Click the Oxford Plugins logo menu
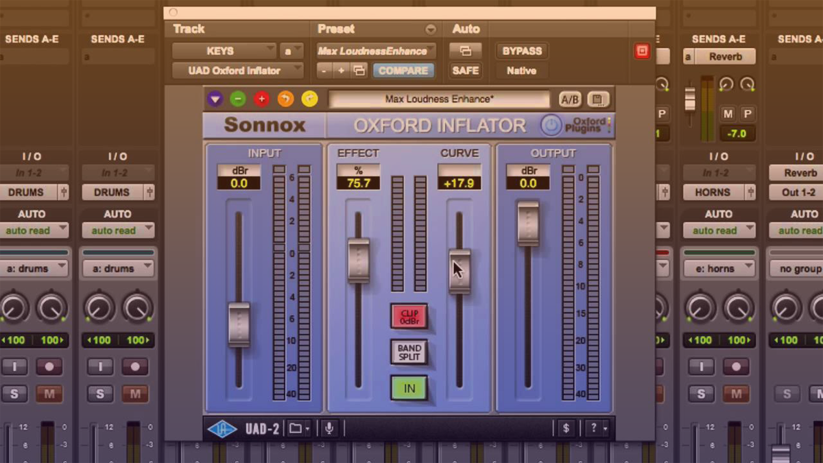823x463 pixels. pyautogui.click(x=588, y=125)
